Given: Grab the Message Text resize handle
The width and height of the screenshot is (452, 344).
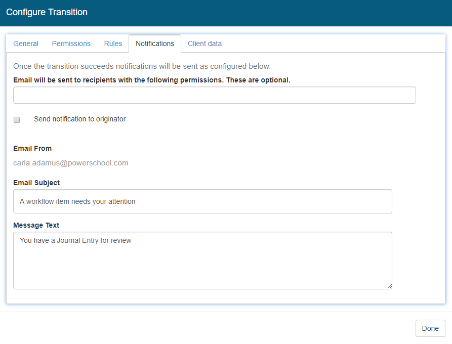Looking at the screenshot, I should point(389,286).
